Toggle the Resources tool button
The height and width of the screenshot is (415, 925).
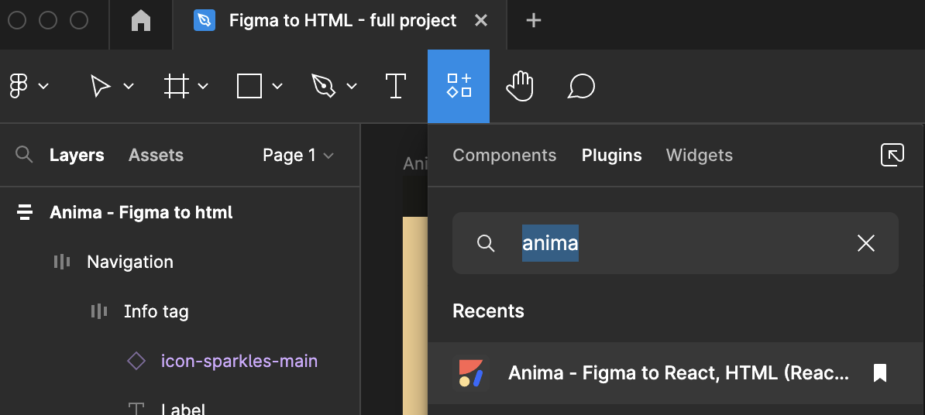point(459,86)
